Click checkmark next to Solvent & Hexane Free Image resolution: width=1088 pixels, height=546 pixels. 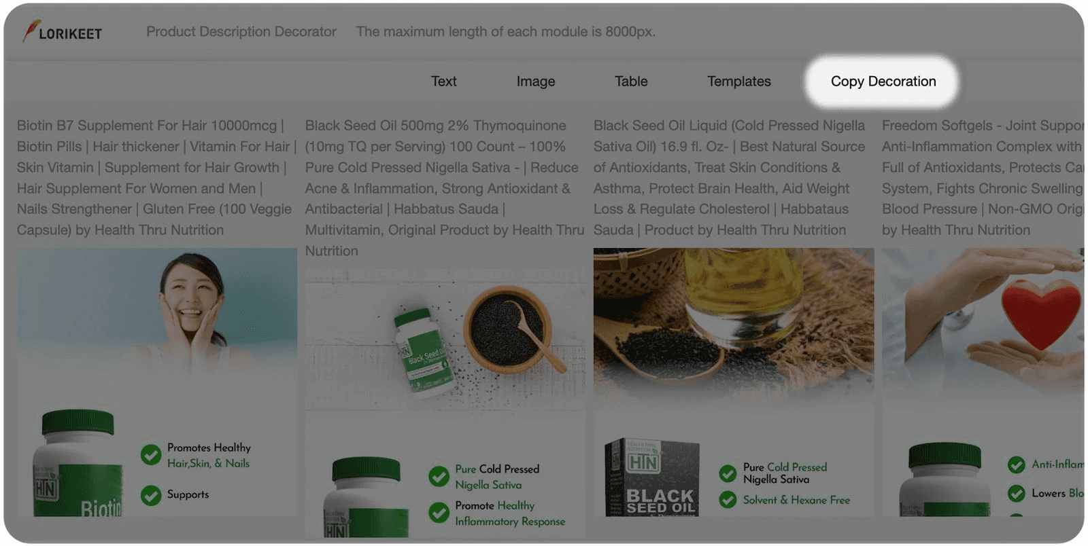point(728,500)
